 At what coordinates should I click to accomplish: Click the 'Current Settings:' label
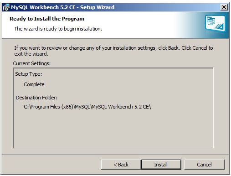(32, 63)
